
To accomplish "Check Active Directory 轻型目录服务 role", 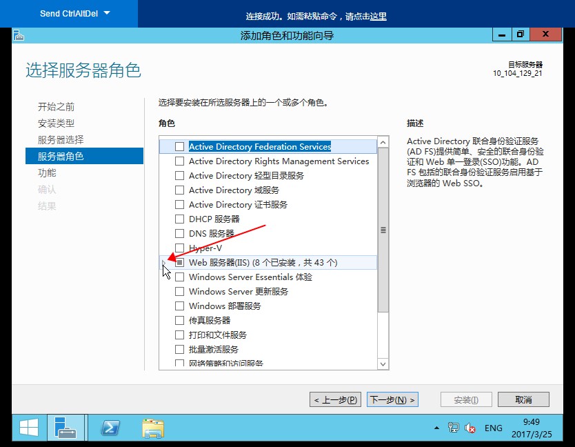I will click(x=179, y=175).
